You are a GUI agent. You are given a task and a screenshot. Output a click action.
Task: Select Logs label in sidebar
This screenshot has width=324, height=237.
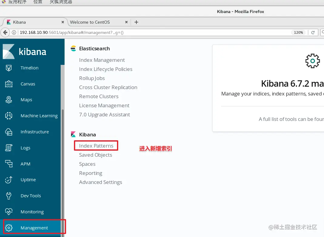[25, 148]
